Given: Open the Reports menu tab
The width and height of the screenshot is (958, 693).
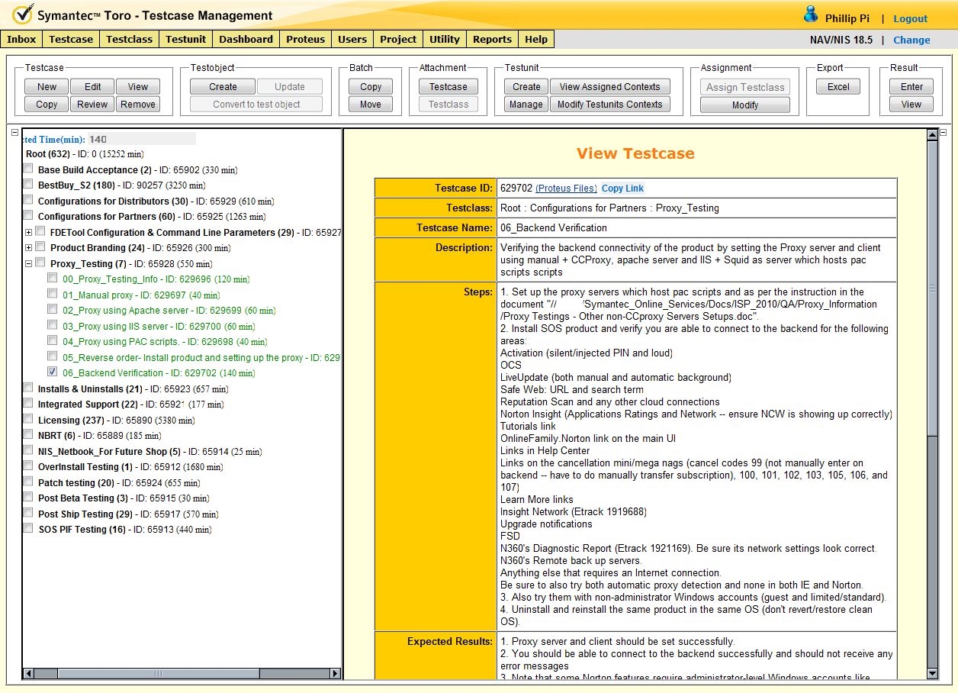Looking at the screenshot, I should (492, 40).
